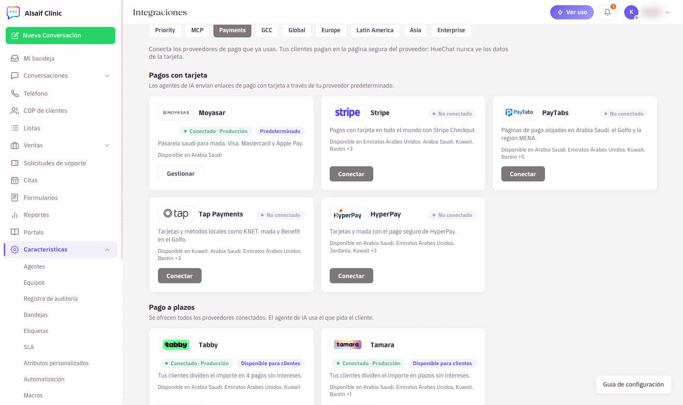Click the Mi bandeja inbox icon
The height and width of the screenshot is (405, 683).
point(15,58)
